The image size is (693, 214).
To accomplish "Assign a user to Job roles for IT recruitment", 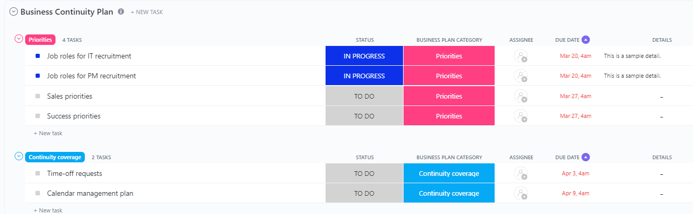I will (x=521, y=56).
